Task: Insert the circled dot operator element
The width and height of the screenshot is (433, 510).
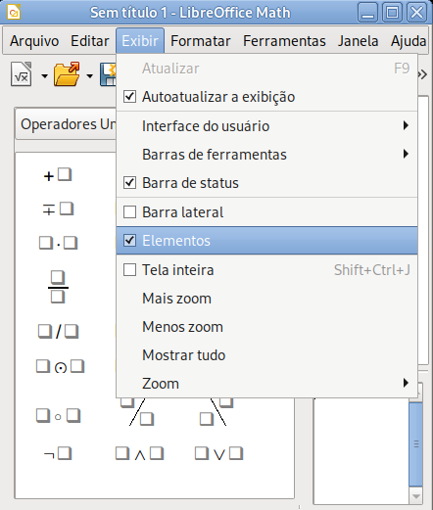Action: [x=60, y=366]
